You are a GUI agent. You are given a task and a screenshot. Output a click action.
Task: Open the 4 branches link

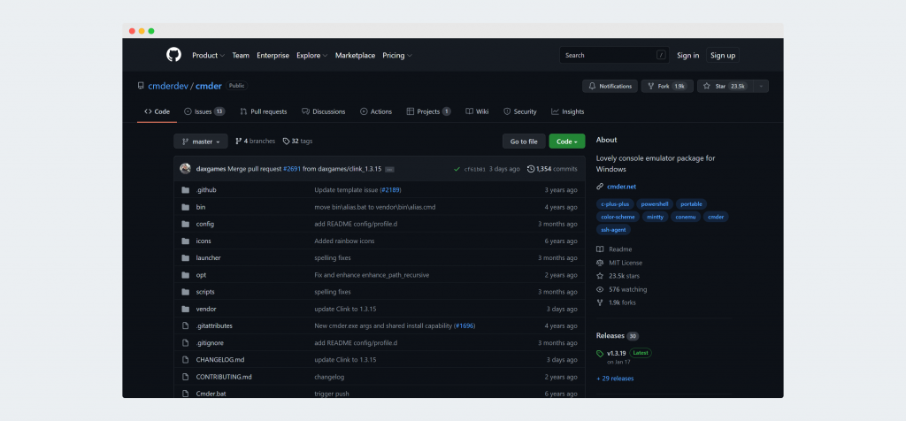(256, 141)
